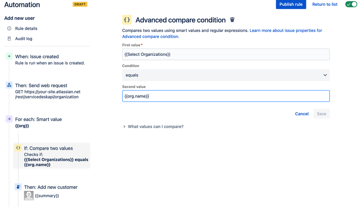The height and width of the screenshot is (207, 361).
Task: Click 'Rule is run when an issue is created.' text
Action: click(50, 63)
